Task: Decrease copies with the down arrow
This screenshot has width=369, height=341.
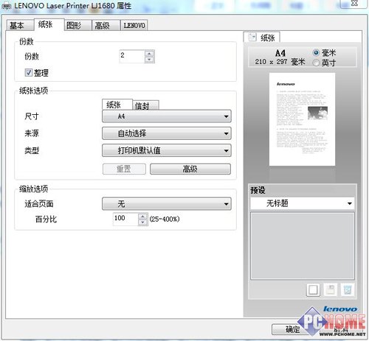Action: pyautogui.click(x=149, y=60)
